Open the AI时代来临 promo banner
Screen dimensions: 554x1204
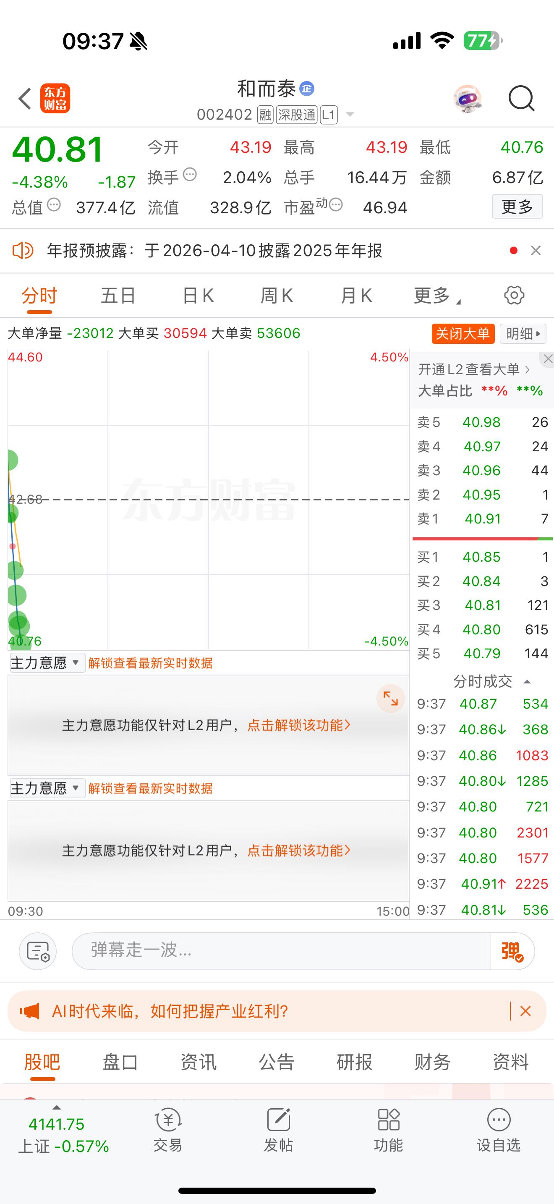(x=277, y=1011)
